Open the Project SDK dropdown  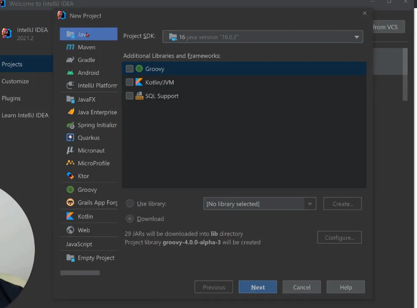pyautogui.click(x=263, y=37)
